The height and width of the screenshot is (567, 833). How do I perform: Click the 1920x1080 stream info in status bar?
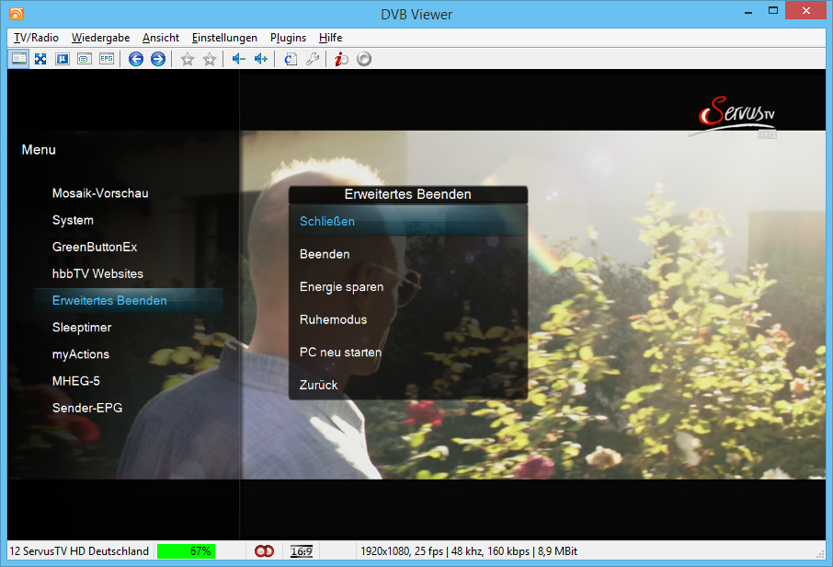pos(469,551)
